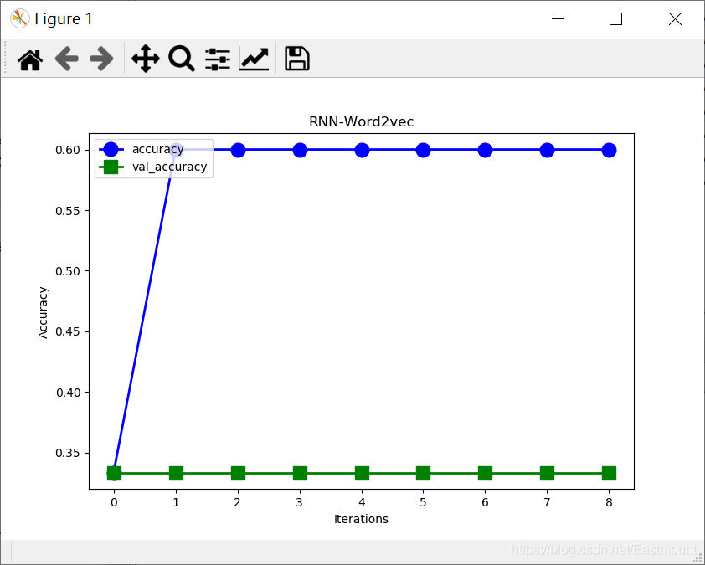Click the Accuracy y-axis label
This screenshot has height=565, width=705.
[x=43, y=312]
